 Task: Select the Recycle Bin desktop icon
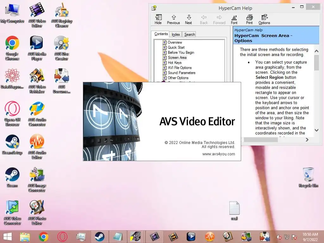(308, 177)
